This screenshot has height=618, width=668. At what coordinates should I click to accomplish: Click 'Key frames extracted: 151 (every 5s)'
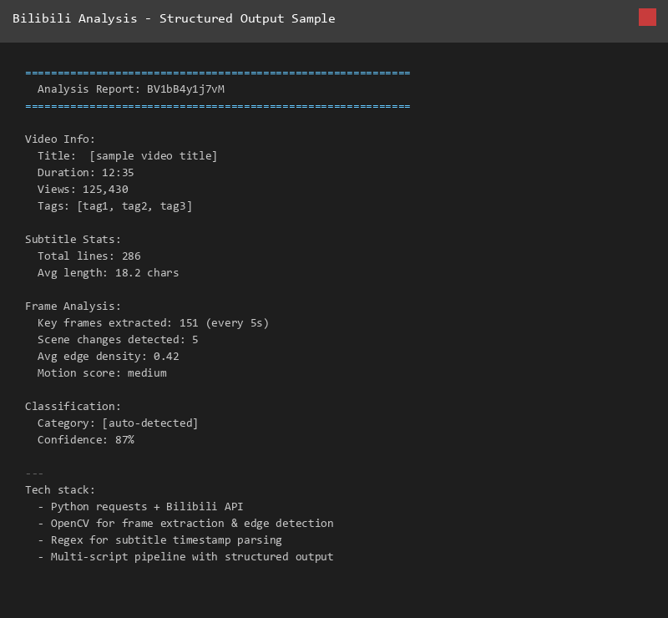click(154, 323)
